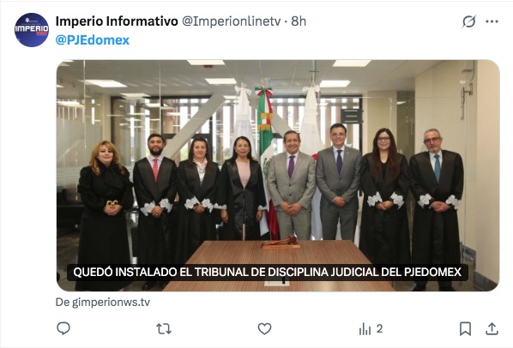Image resolution: width=513 pixels, height=348 pixels.
Task: Share the post via upload arrow icon
Action: [x=492, y=329]
